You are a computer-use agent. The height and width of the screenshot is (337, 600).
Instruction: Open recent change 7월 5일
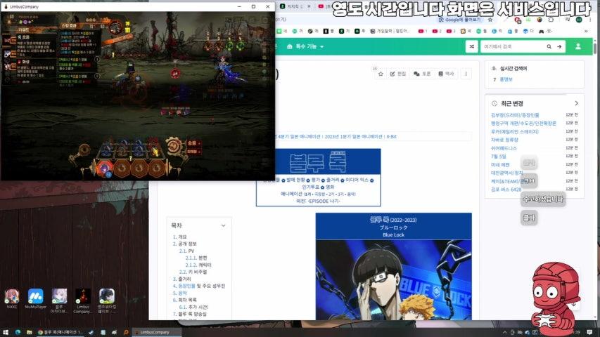tap(498, 157)
